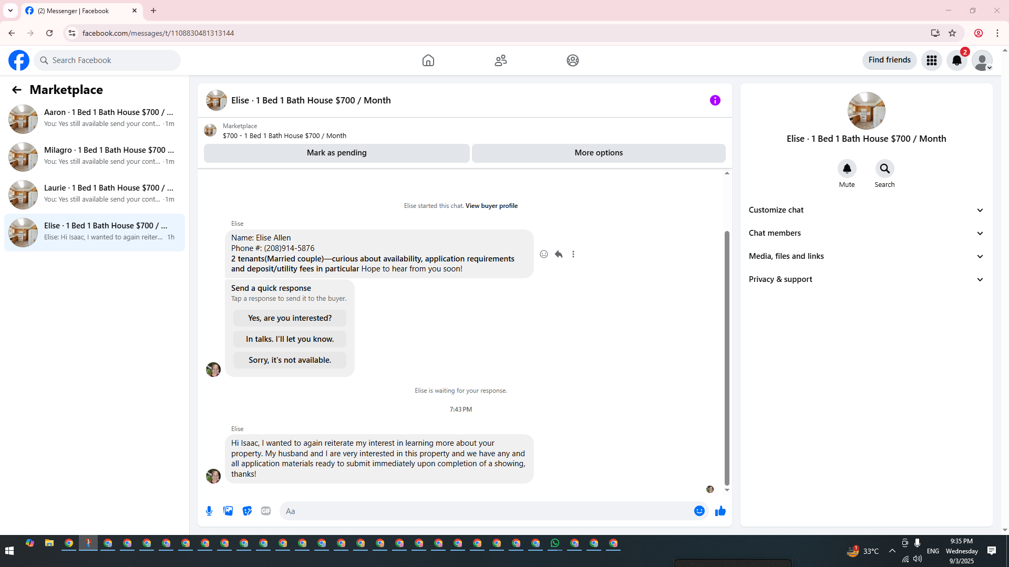Choose a sticker
The height and width of the screenshot is (567, 1009).
pyautogui.click(x=247, y=511)
